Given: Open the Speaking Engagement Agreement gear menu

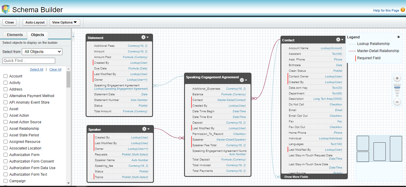Looking at the screenshot, I should [x=243, y=80].
